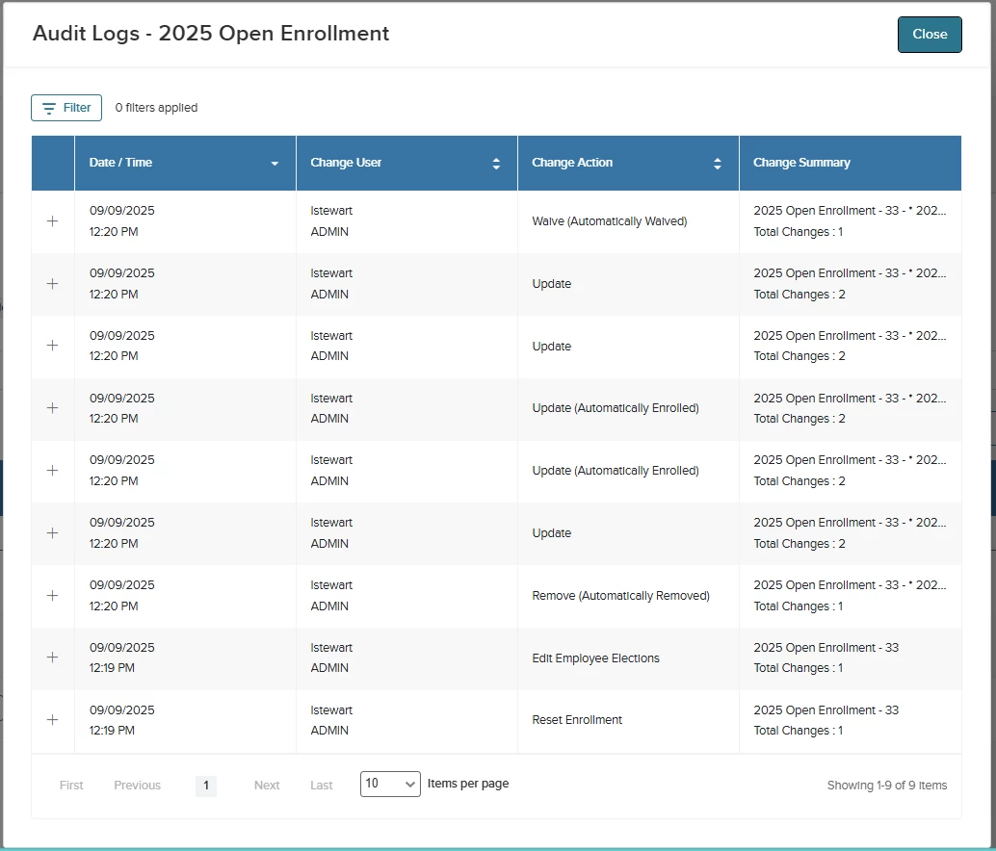Click the Edit Employee Elections action text
Screen dimensions: 996x851
[595, 658]
